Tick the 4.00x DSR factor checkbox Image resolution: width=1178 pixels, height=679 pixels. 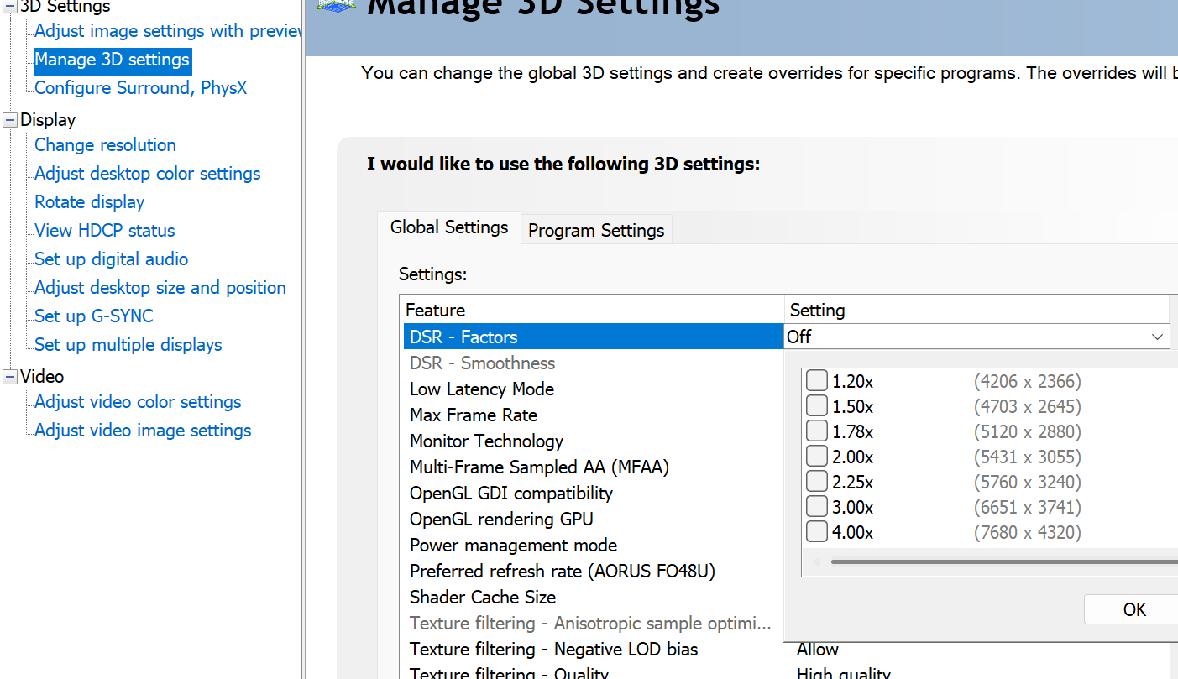point(817,532)
